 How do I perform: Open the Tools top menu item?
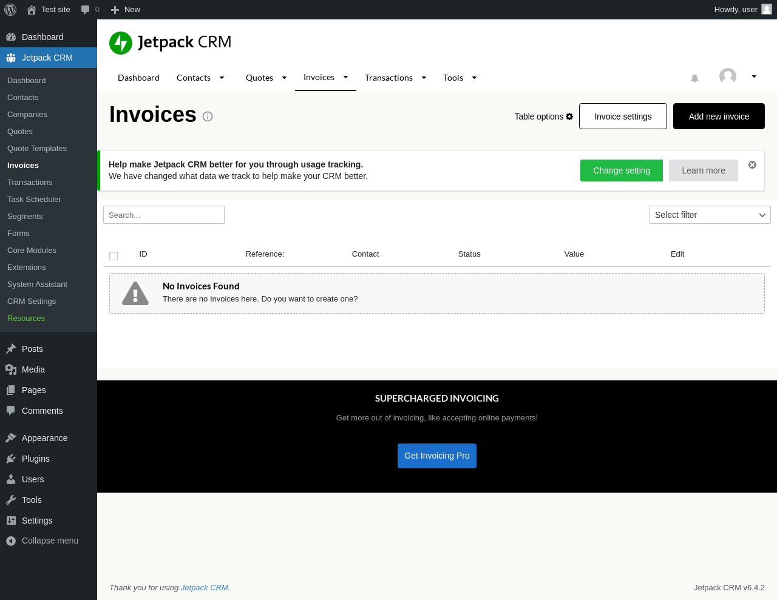(453, 78)
